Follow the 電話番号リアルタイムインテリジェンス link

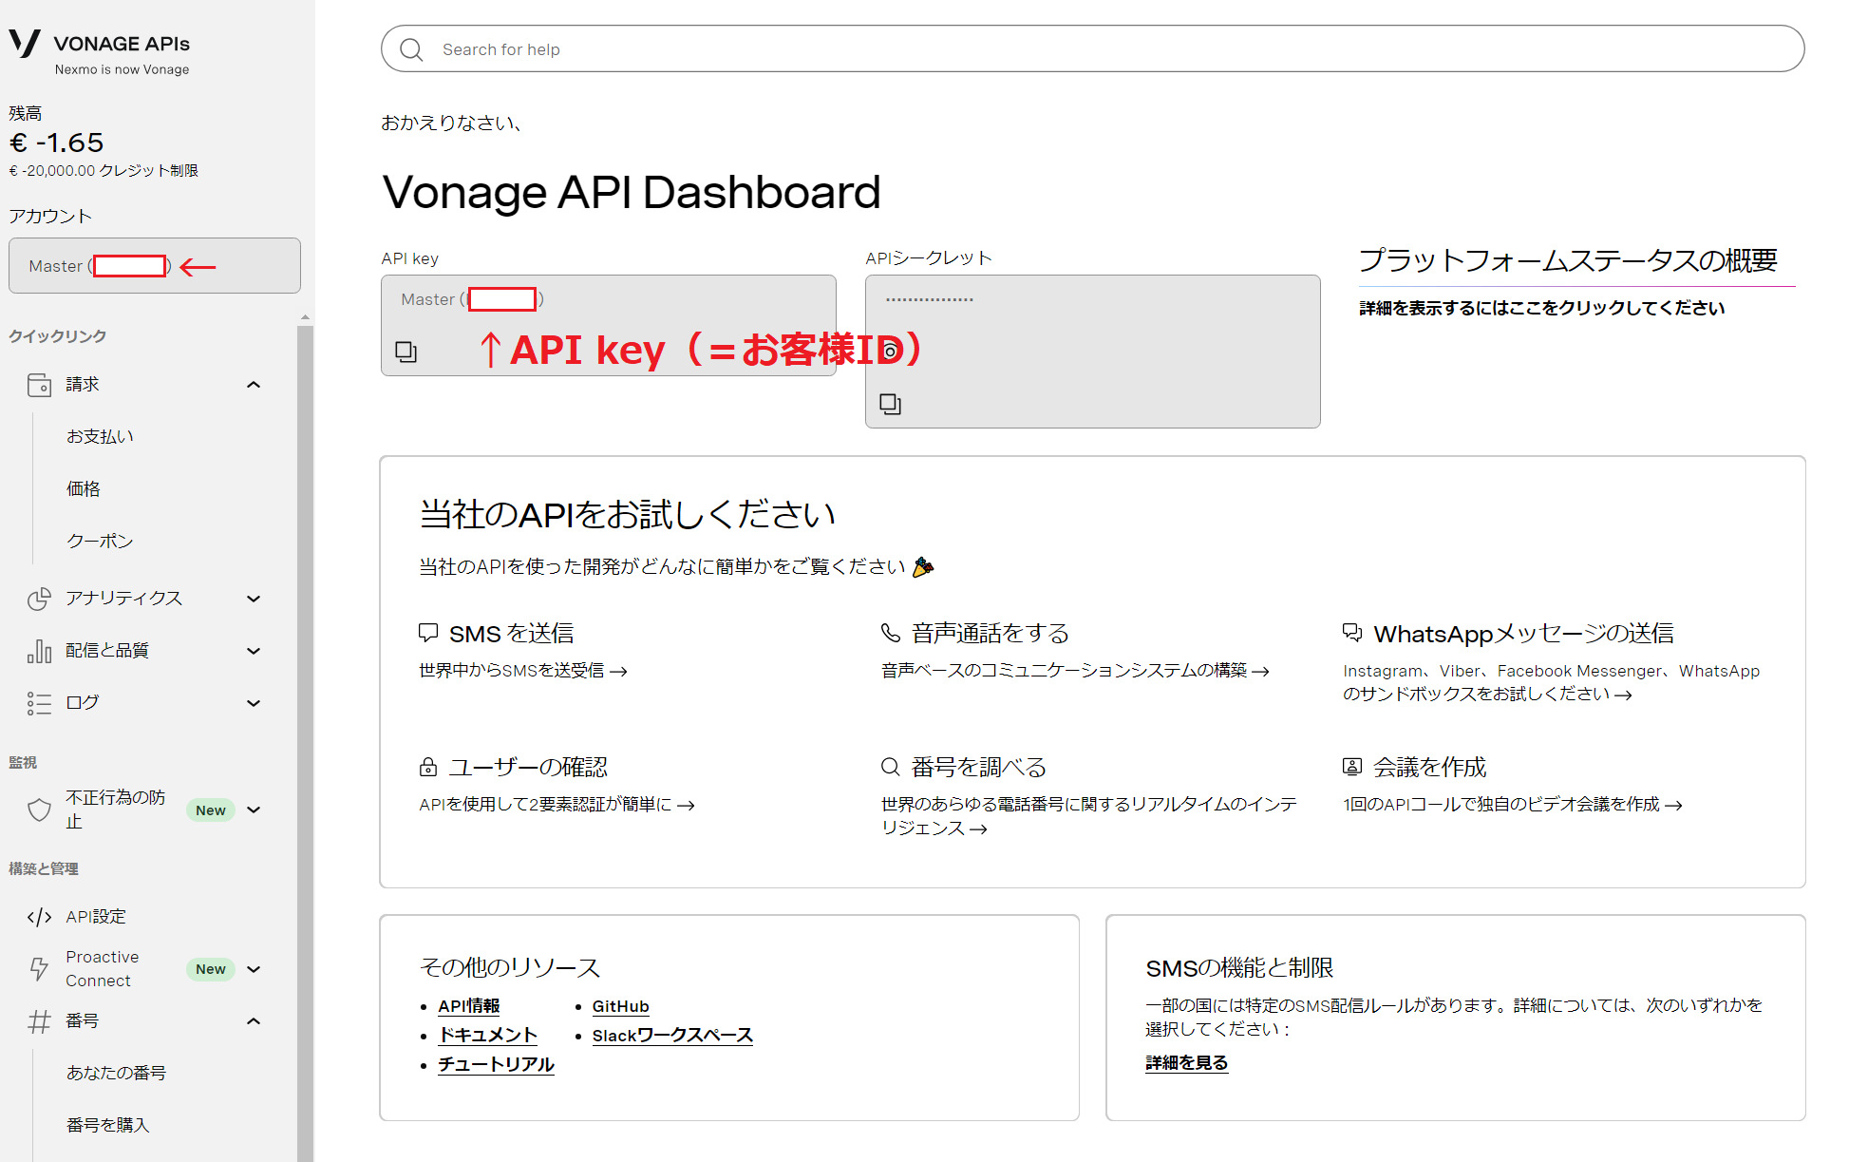1089,816
